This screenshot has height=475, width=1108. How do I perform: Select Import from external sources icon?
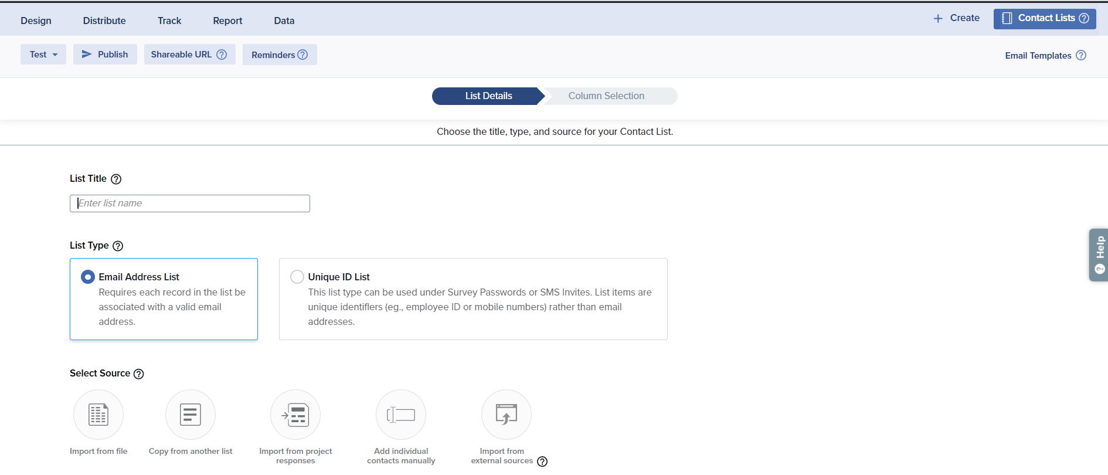pyautogui.click(x=507, y=415)
